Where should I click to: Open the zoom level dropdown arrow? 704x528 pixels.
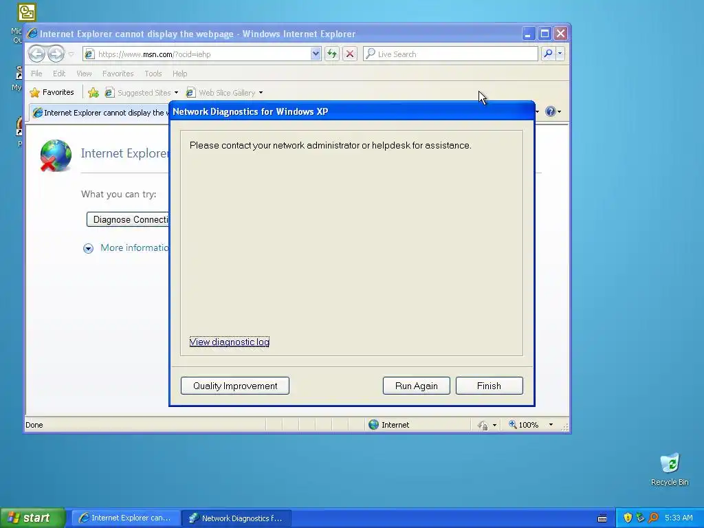point(551,425)
